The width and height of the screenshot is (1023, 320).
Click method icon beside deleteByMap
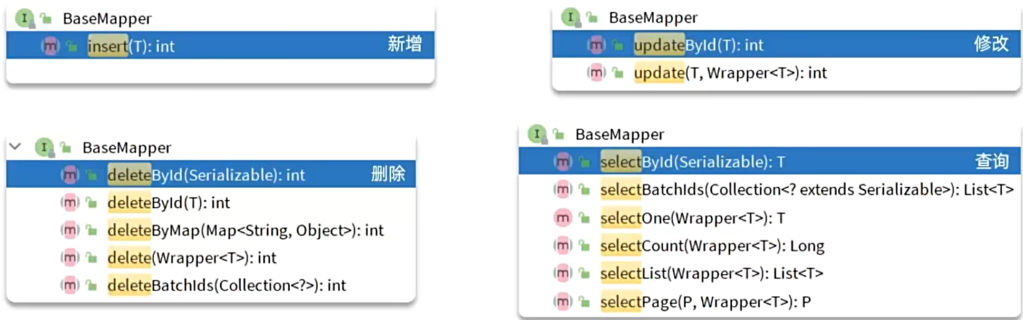click(x=70, y=230)
